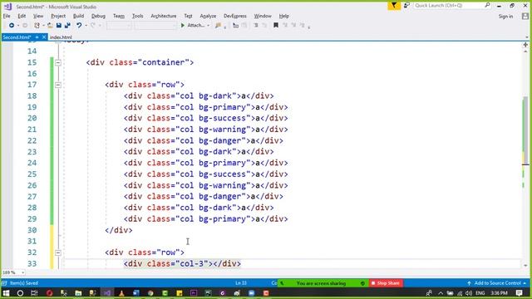Click the Visual Studio taskbar icon

point(107,293)
